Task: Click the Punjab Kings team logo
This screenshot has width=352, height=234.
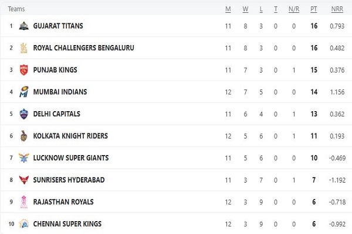Action: tap(24, 70)
